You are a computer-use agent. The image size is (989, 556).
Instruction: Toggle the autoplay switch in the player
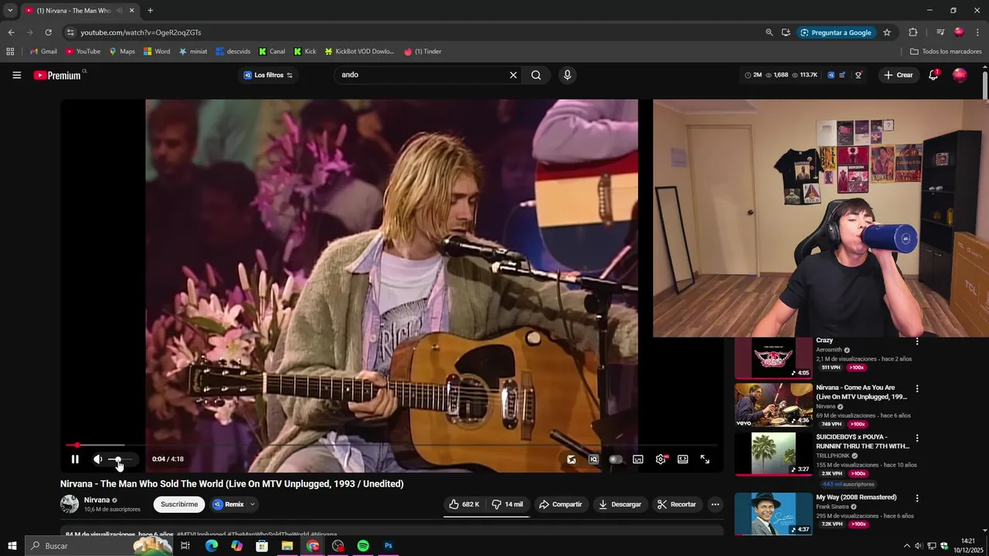point(616,459)
